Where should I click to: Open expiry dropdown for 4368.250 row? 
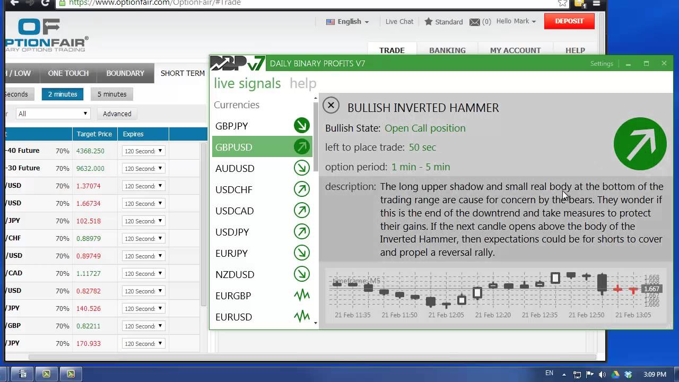(x=143, y=151)
